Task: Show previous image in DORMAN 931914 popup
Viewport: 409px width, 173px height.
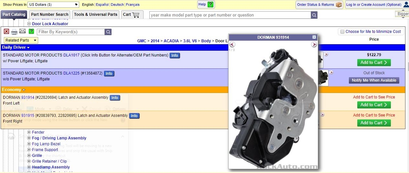Action: [232, 45]
